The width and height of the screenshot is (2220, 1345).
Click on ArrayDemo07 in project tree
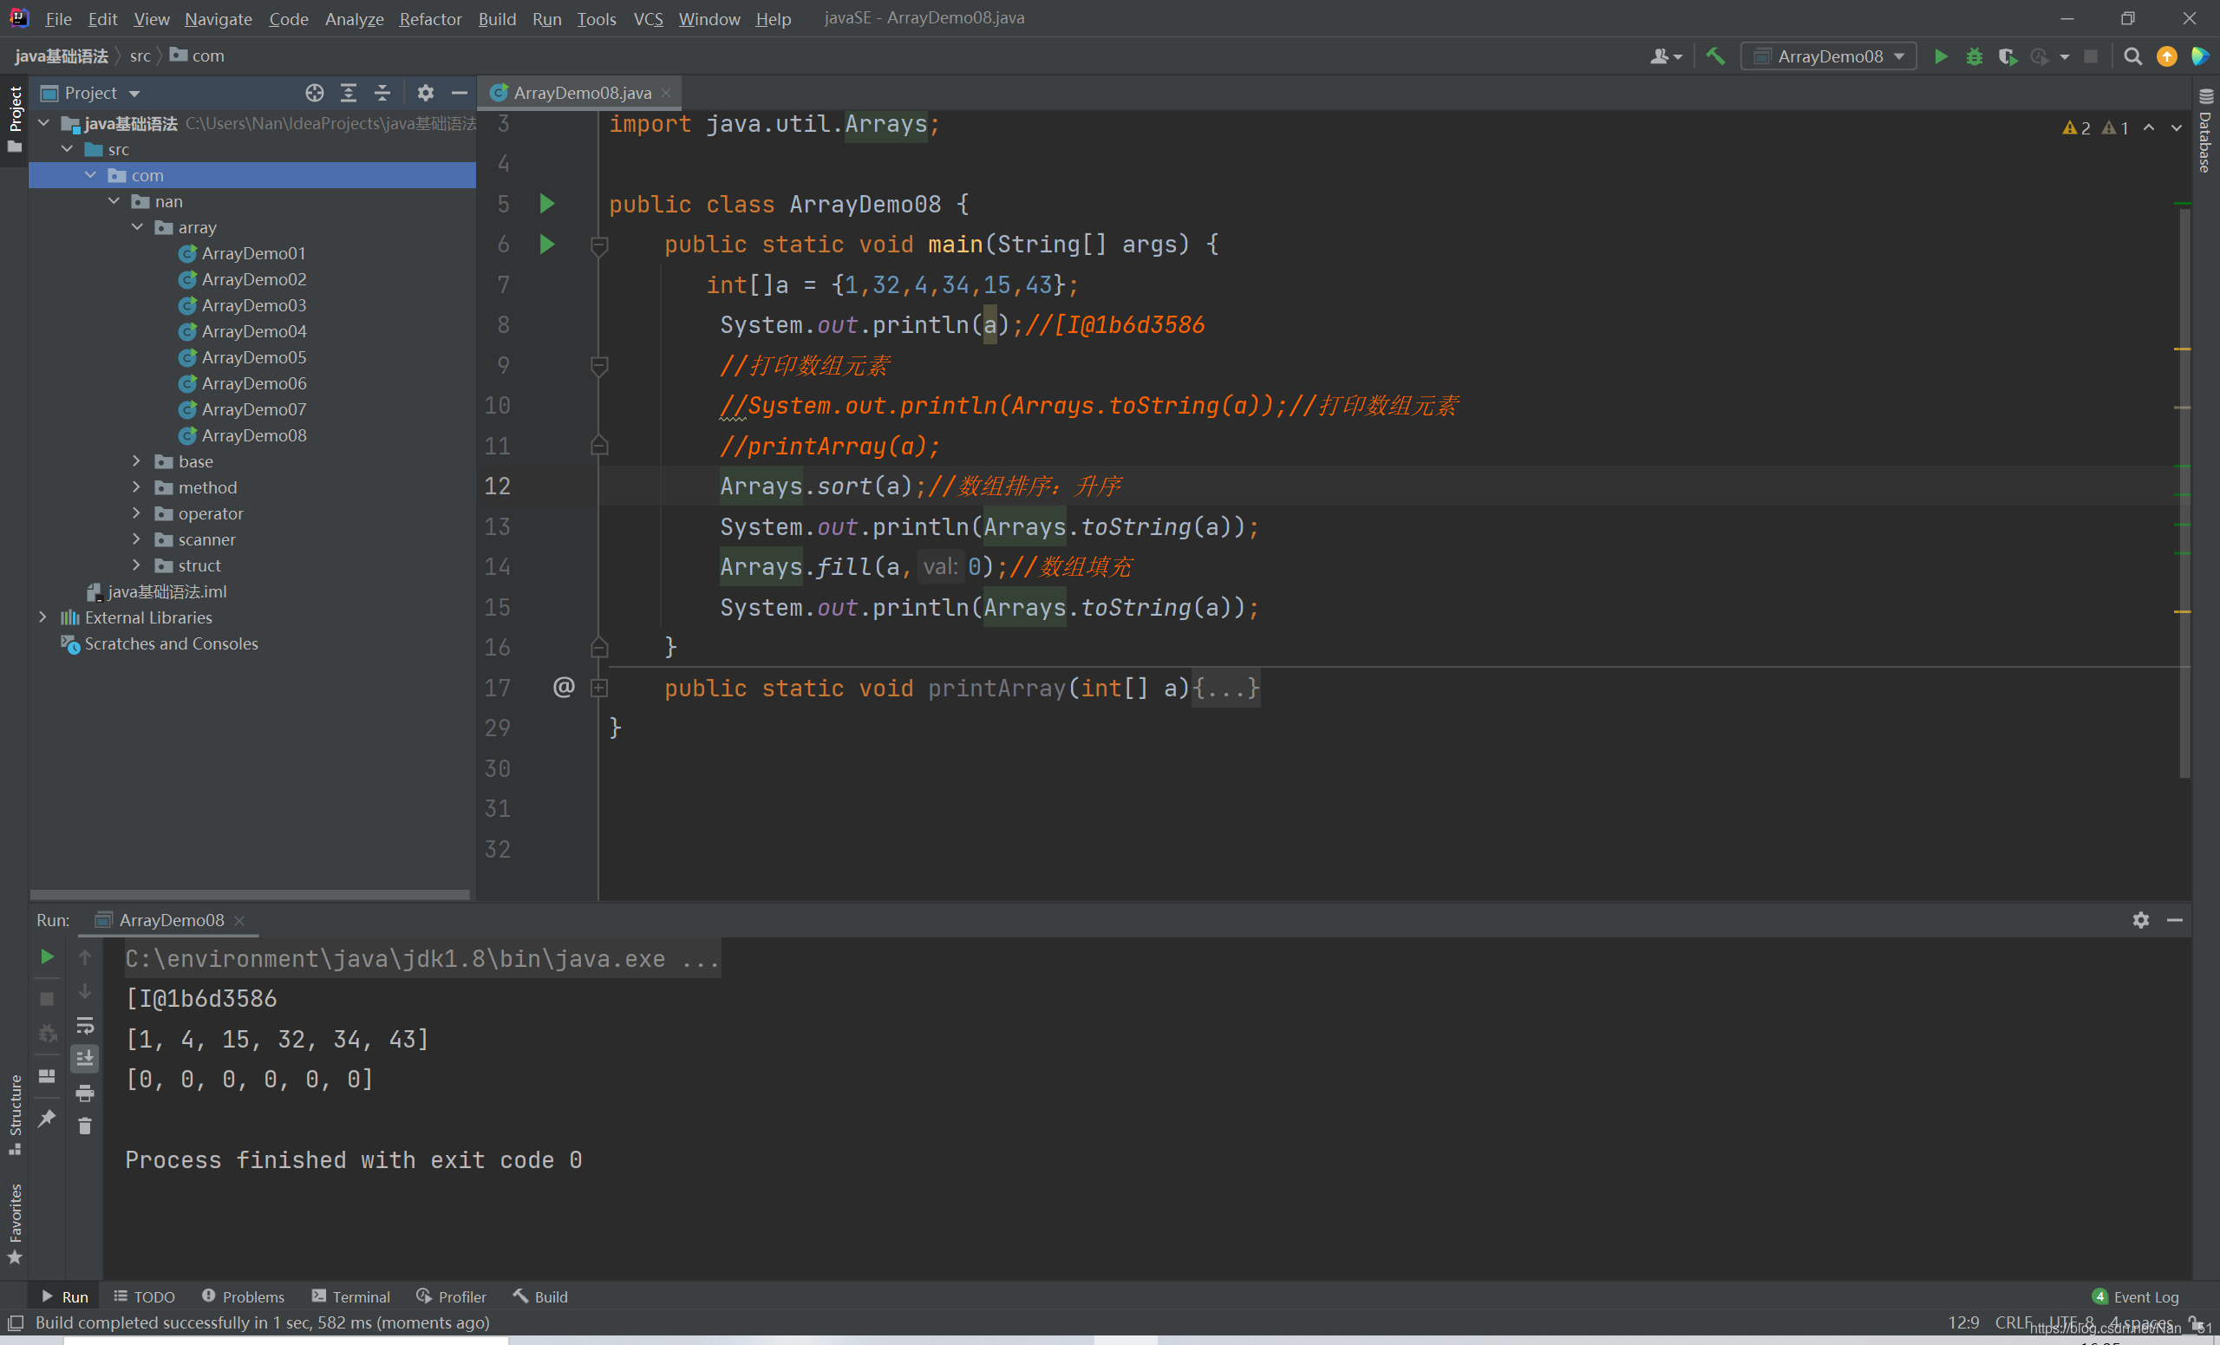(x=252, y=409)
